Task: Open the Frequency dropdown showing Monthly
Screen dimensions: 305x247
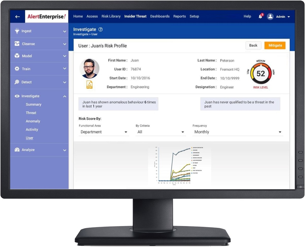Action: tap(279, 132)
